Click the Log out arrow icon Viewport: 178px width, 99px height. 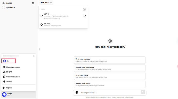pos(4,88)
